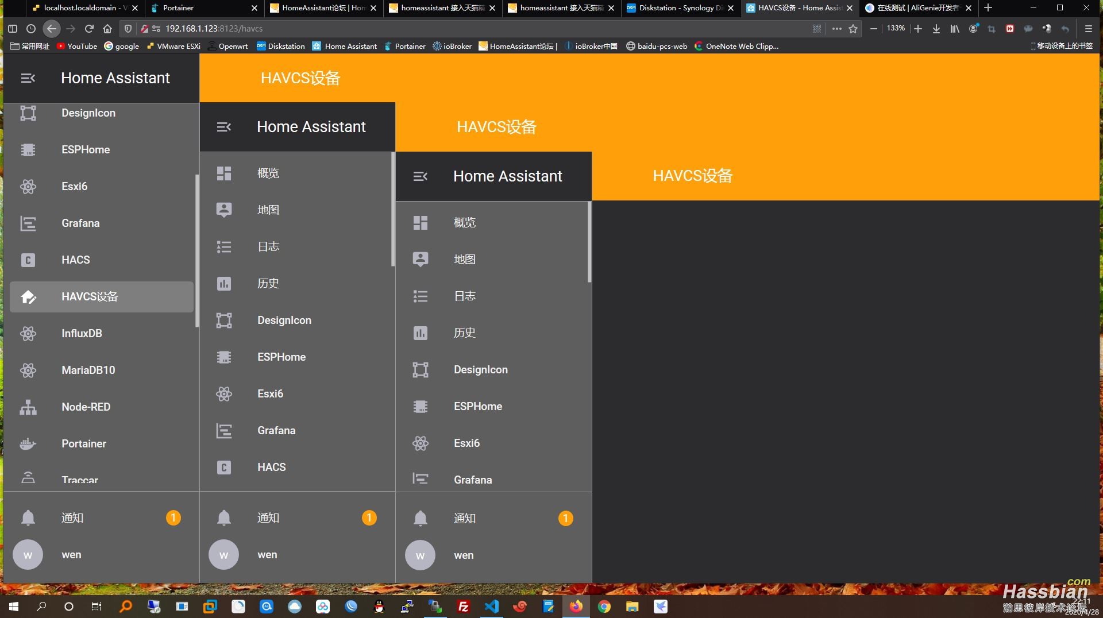
Task: Click the outermost sidebar scrollbar
Action: [x=197, y=251]
